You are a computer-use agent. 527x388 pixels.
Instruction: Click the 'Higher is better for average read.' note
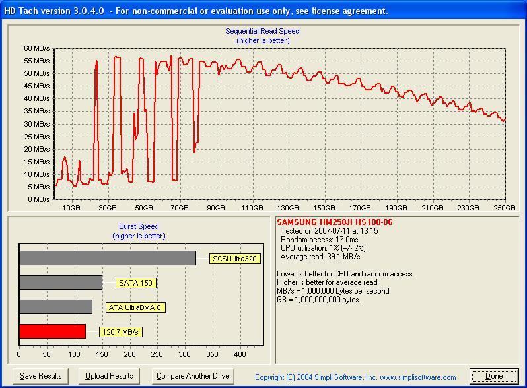[x=328, y=282]
